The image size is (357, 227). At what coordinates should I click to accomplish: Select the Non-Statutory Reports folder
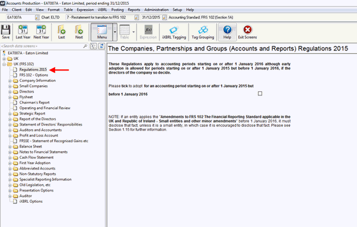(37, 174)
